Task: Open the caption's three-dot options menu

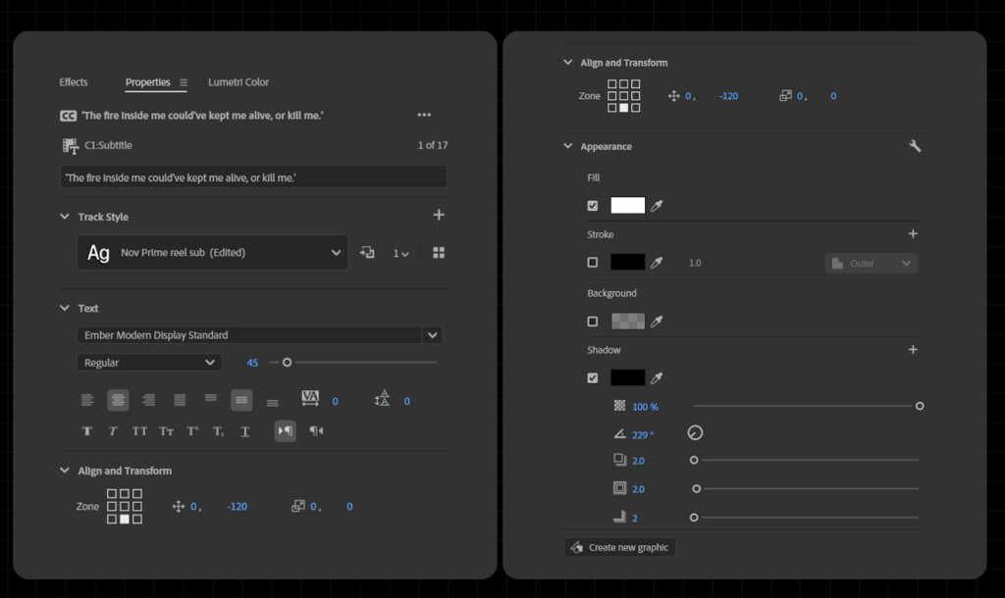Action: [424, 115]
